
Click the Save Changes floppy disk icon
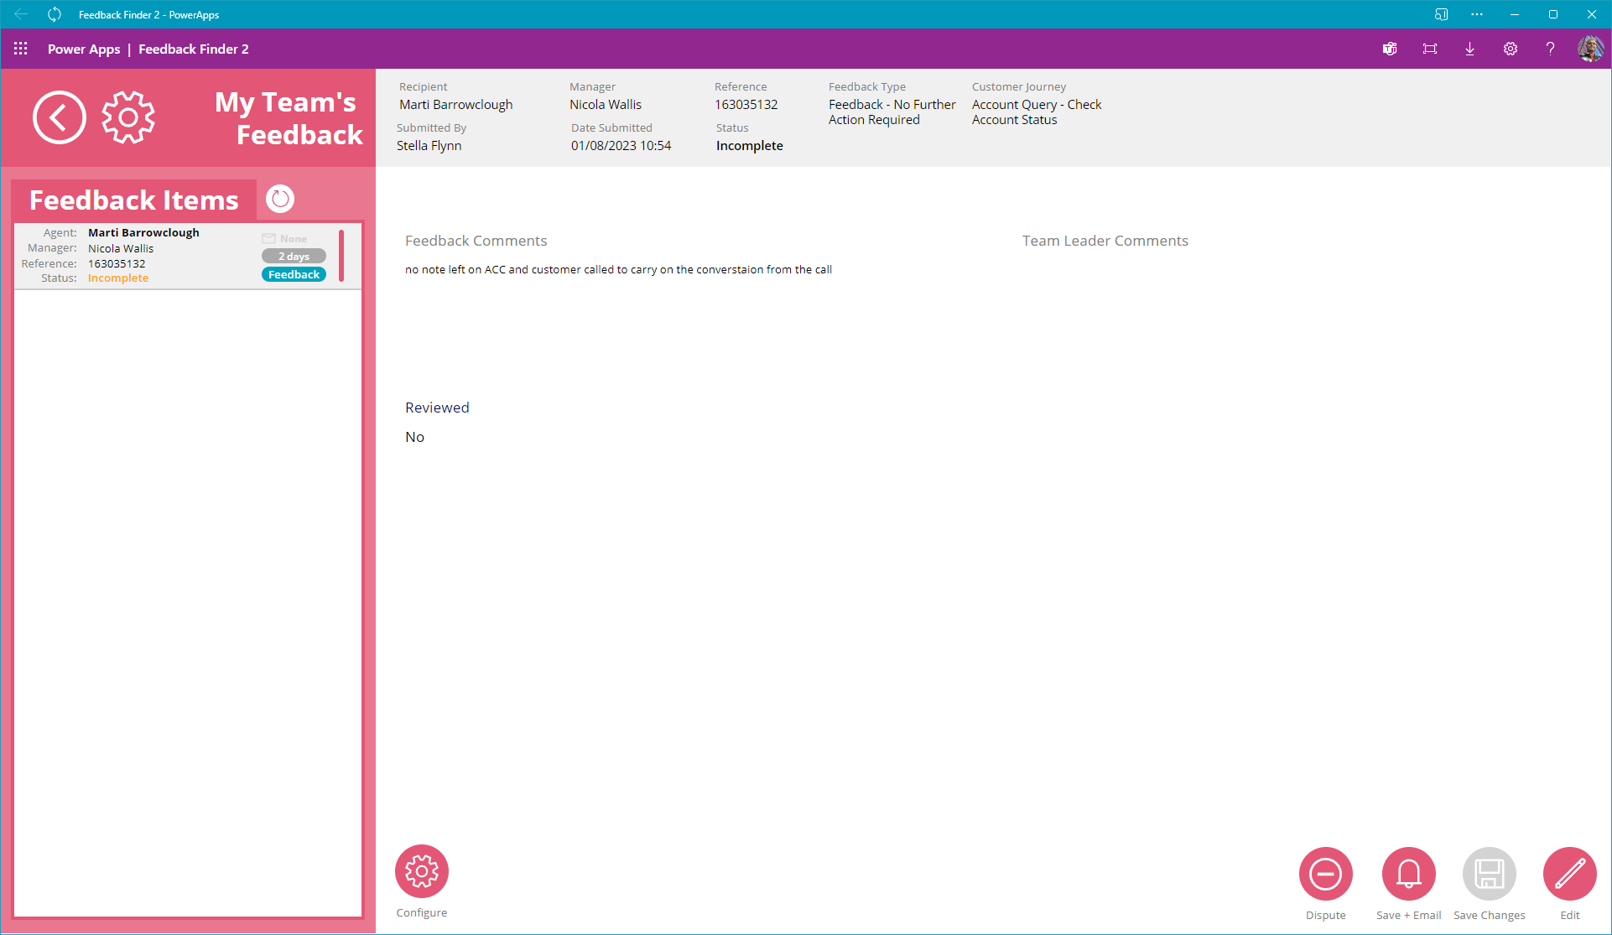[x=1489, y=874]
